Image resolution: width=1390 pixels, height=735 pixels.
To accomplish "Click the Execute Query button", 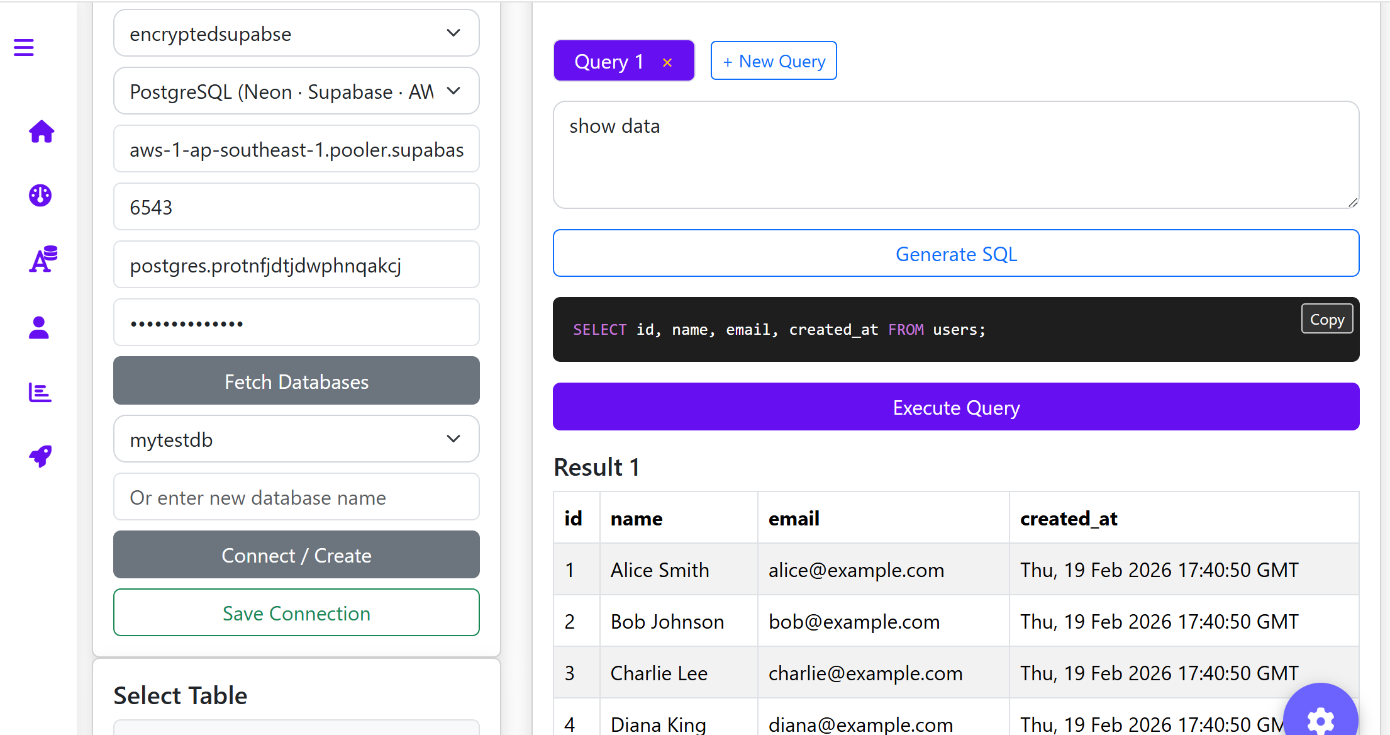I will 955,407.
